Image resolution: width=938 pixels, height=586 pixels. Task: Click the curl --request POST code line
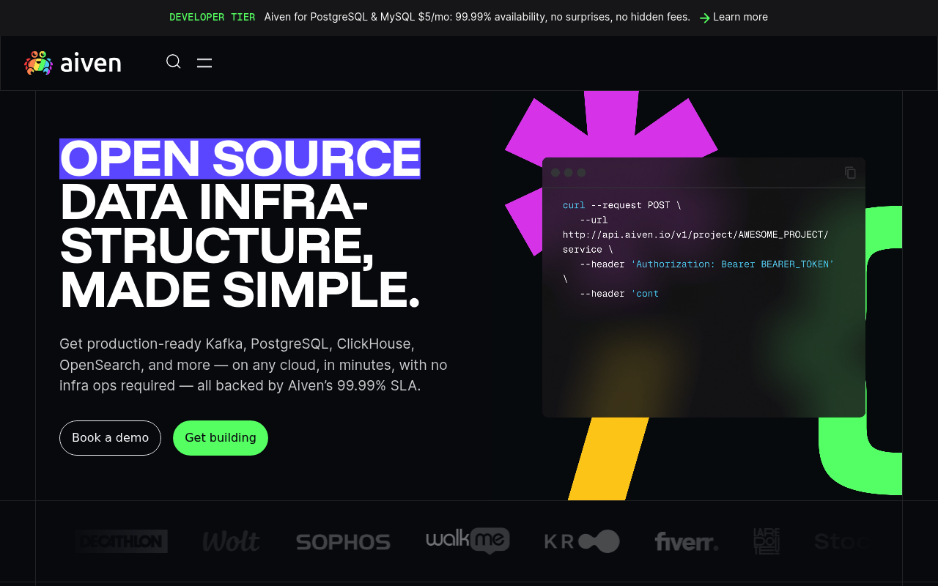click(621, 205)
